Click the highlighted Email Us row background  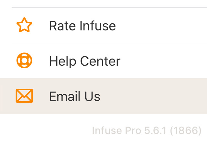coord(103,96)
